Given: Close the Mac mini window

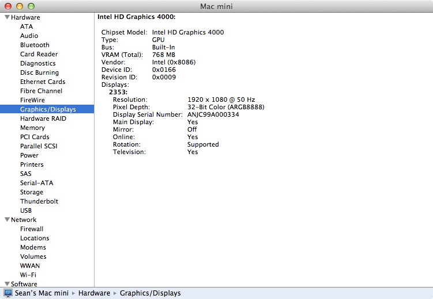Looking at the screenshot, I should pyautogui.click(x=8, y=6).
